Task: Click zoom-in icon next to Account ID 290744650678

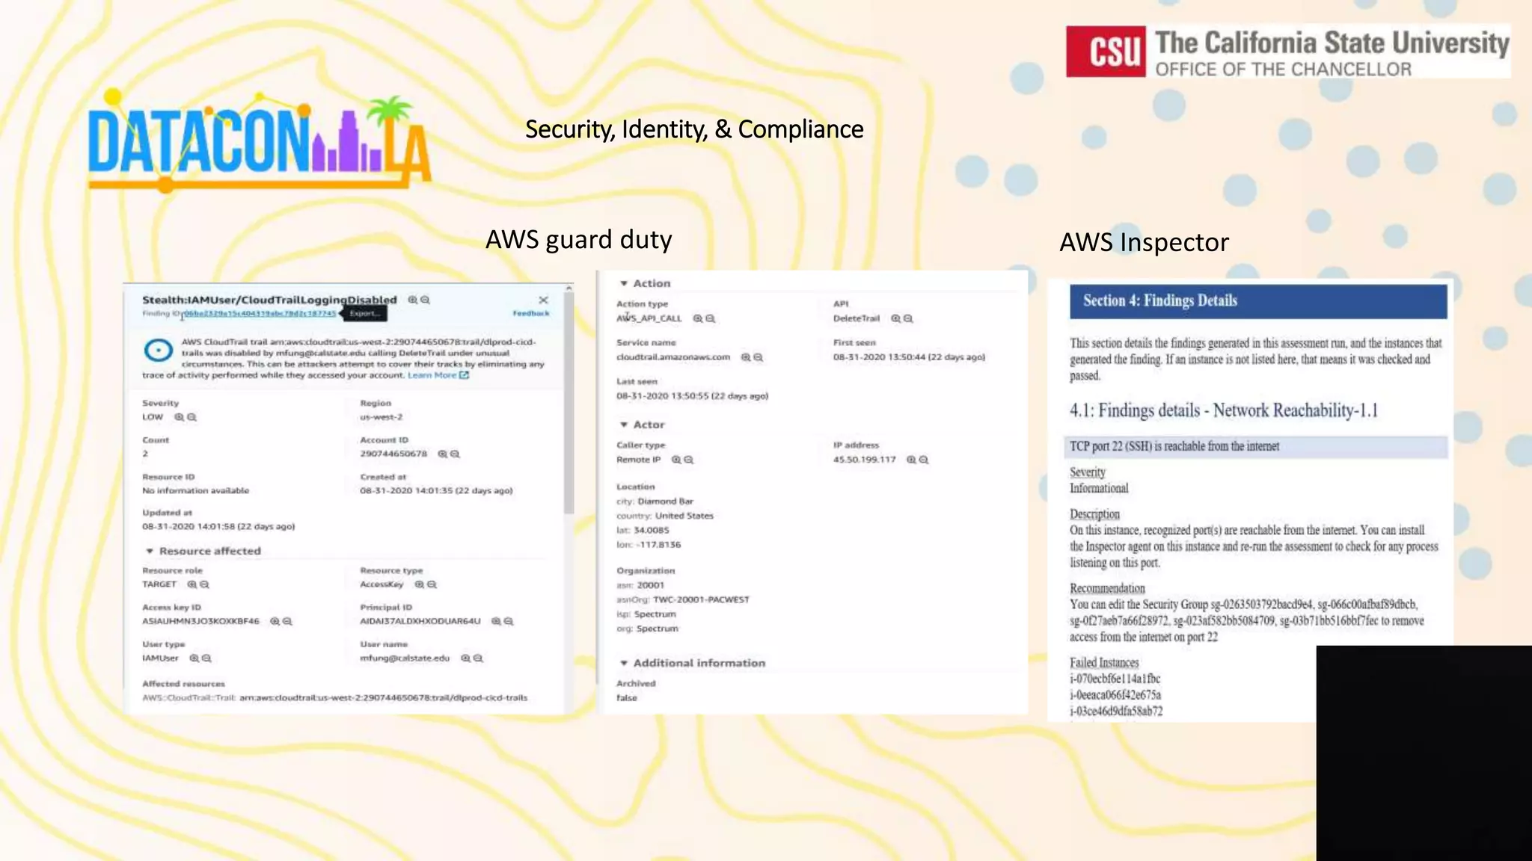Action: coord(442,454)
